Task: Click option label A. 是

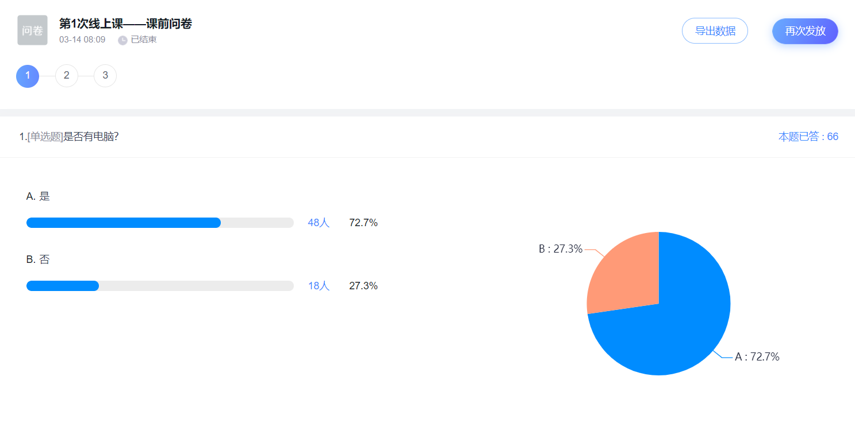Action: pos(38,196)
